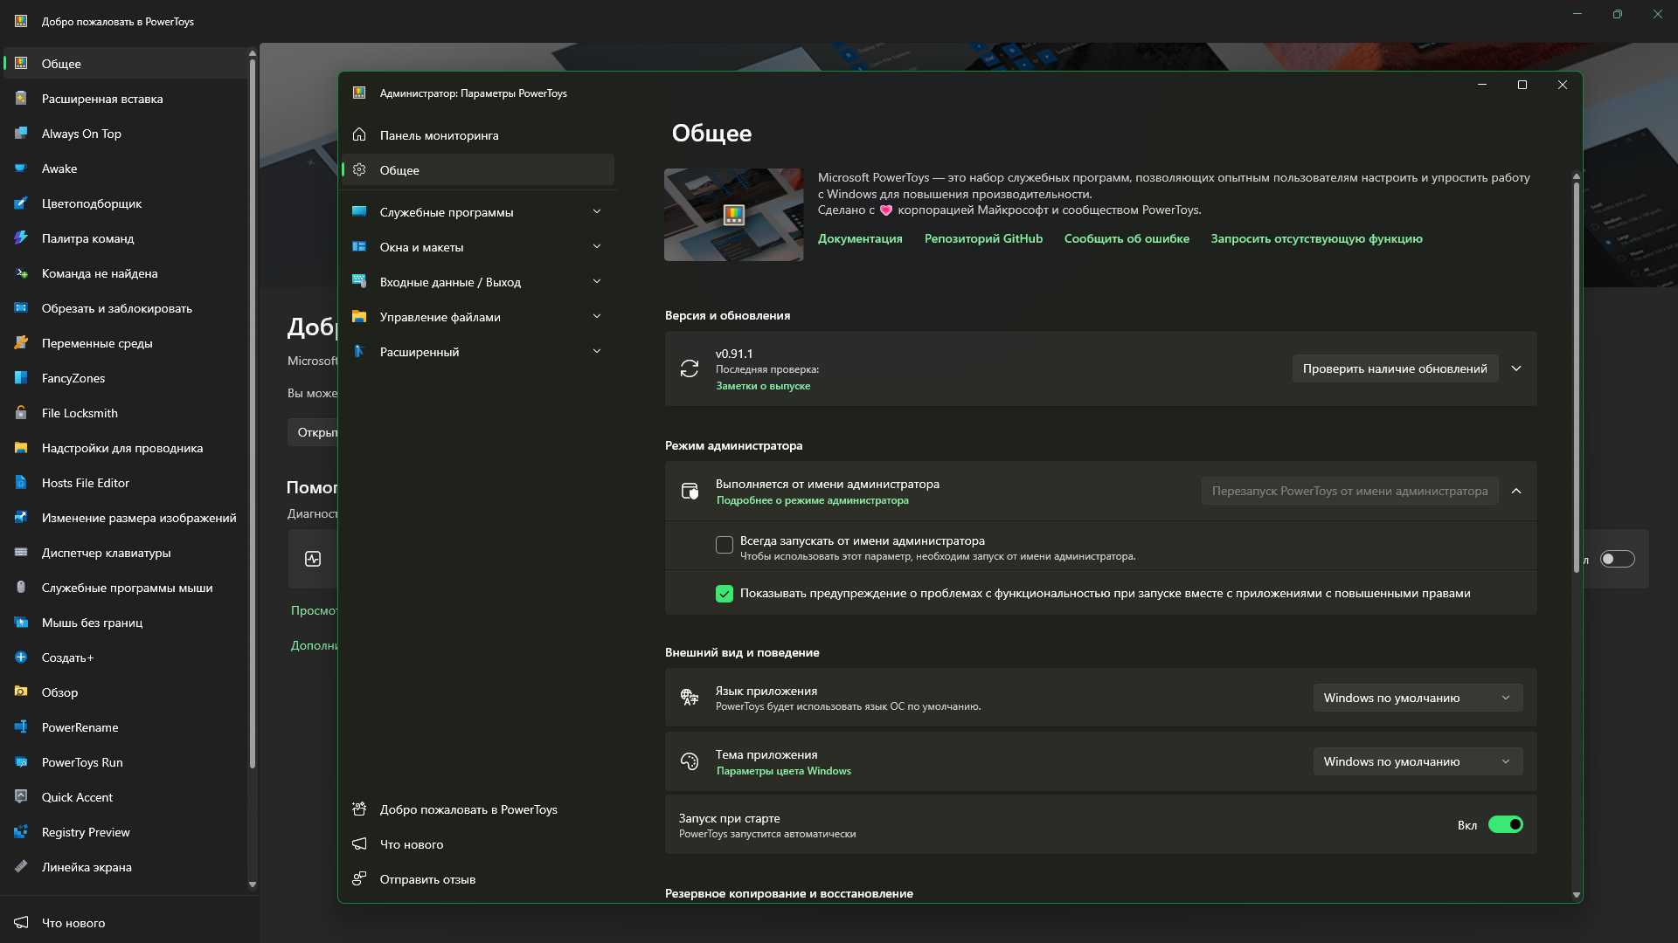Image resolution: width=1678 pixels, height=943 pixels.
Task: Click the PowerToys Run icon
Action: [x=21, y=762]
